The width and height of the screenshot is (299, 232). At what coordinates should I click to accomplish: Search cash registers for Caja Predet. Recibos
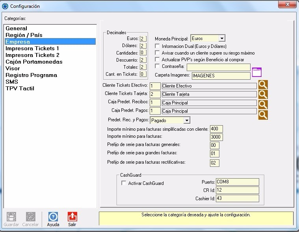pyautogui.click(x=263, y=104)
